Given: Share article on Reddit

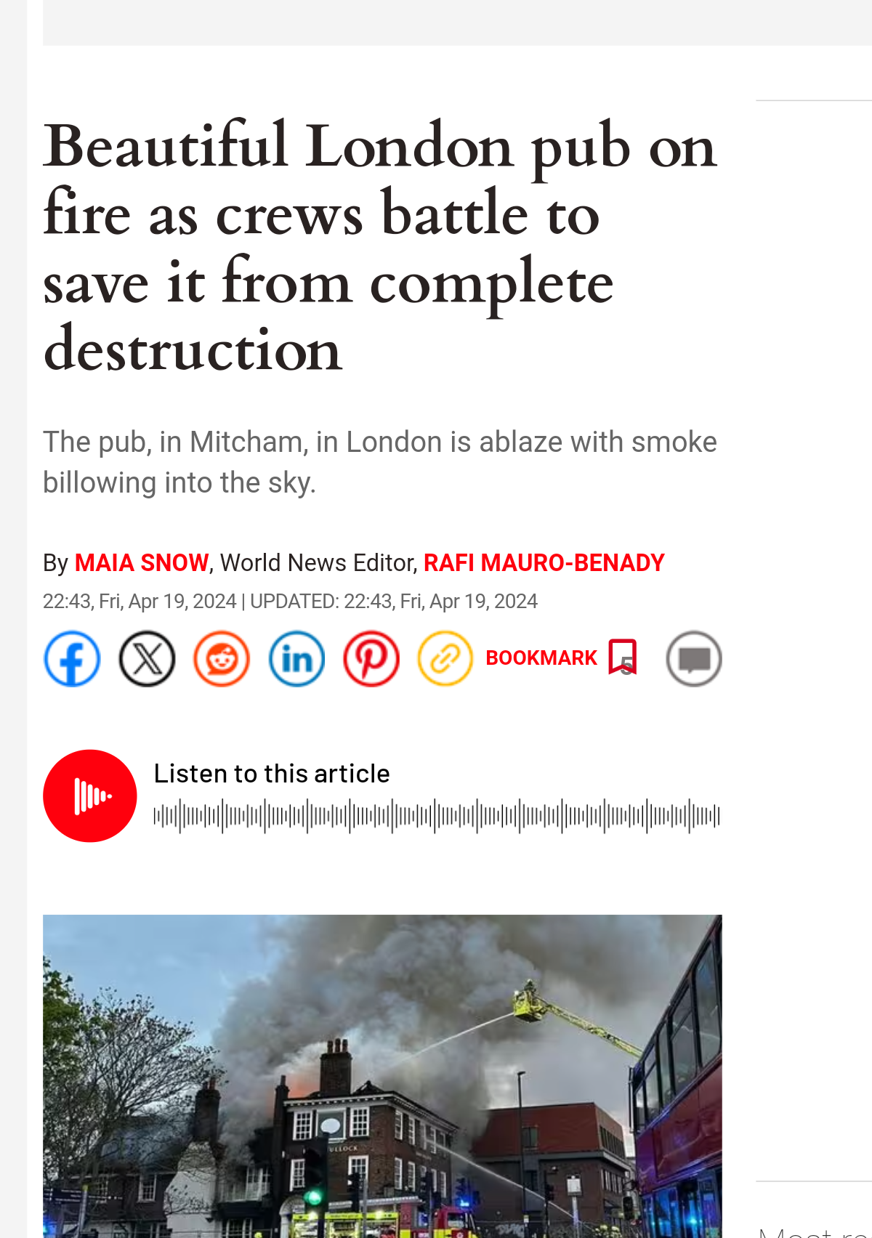Looking at the screenshot, I should click(x=222, y=659).
